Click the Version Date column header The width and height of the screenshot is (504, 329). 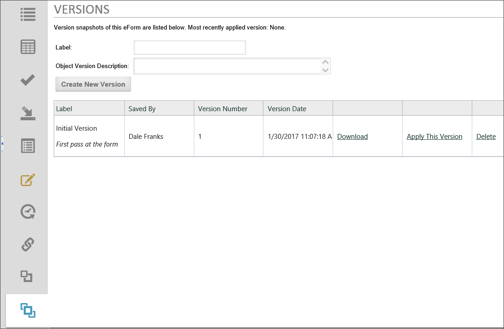[287, 109]
